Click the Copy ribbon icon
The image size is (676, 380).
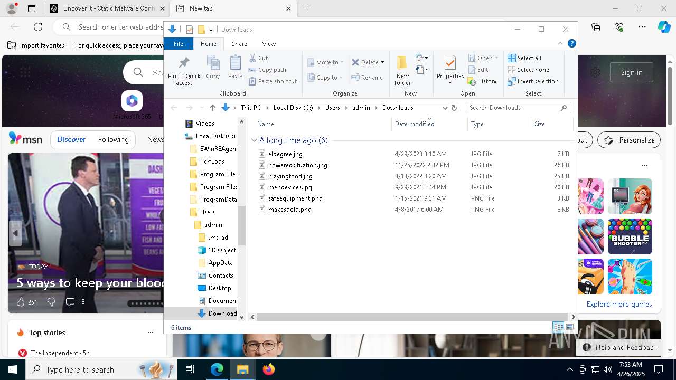(x=213, y=68)
